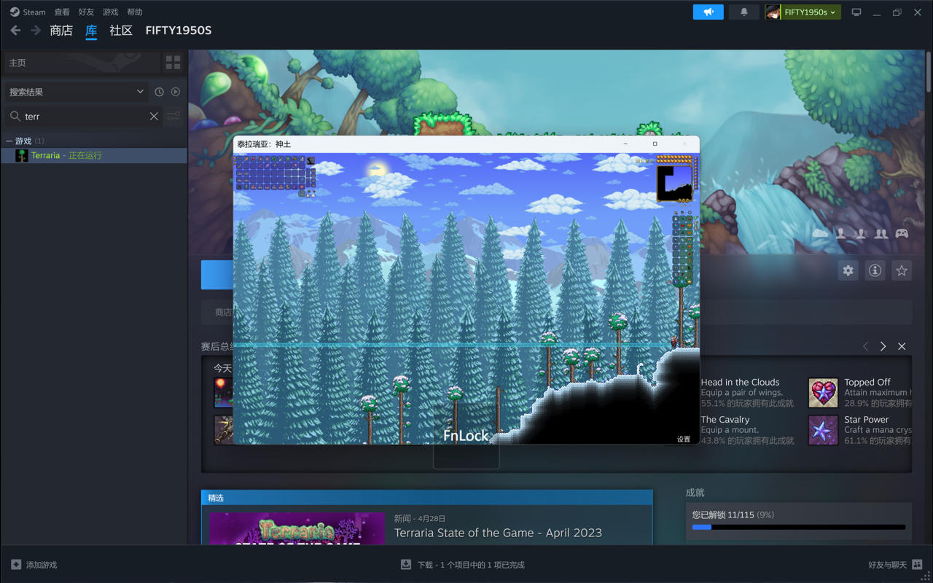
Task: Click the recent activity clock filter
Action: 159,92
